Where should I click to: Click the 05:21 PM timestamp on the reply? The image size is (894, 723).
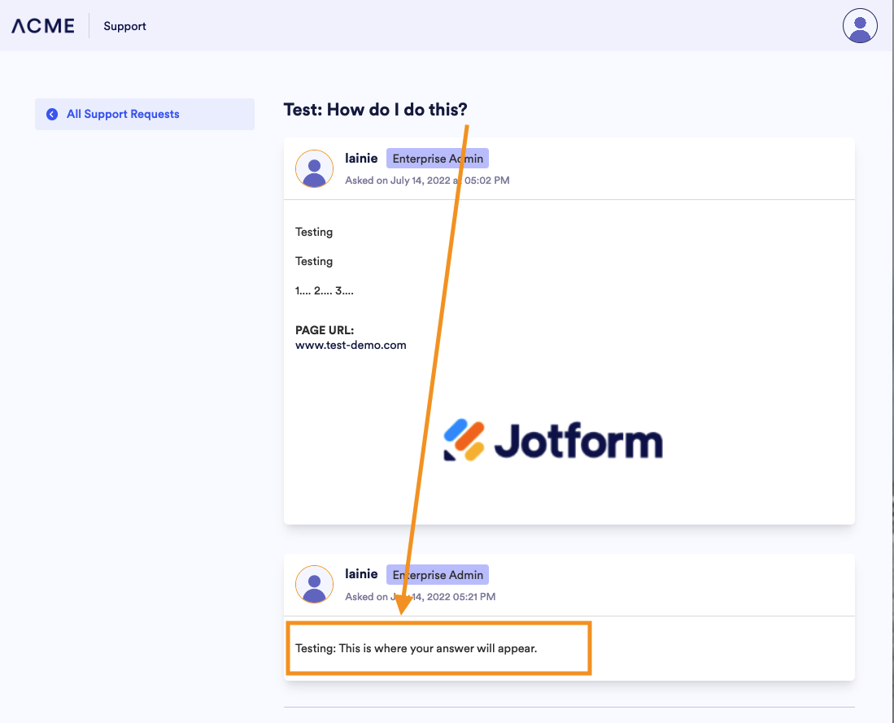(x=421, y=596)
